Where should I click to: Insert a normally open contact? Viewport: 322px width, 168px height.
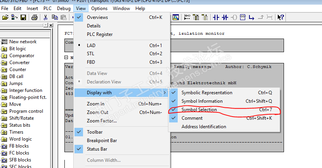coord(216,17)
